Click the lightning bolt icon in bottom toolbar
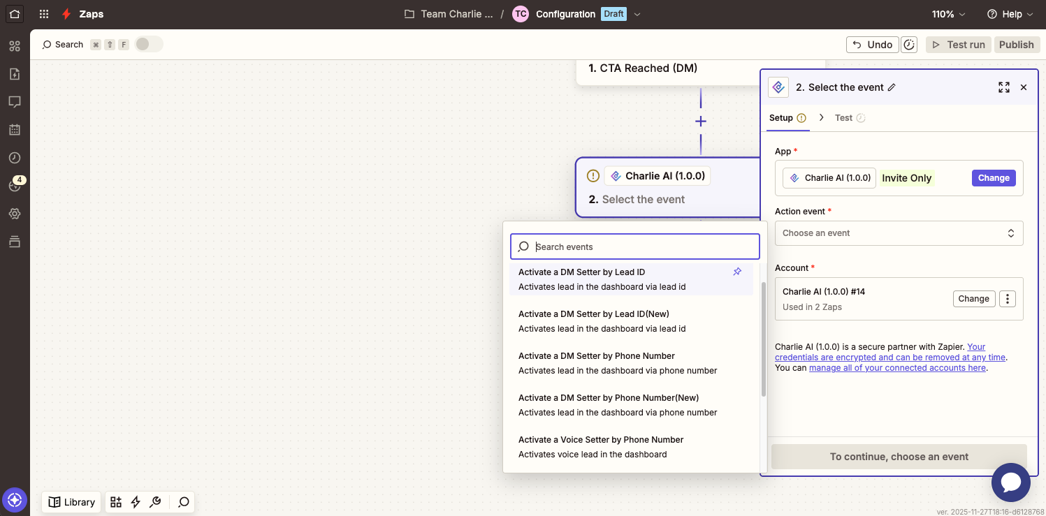Viewport: 1046px width, 516px height. pos(136,502)
